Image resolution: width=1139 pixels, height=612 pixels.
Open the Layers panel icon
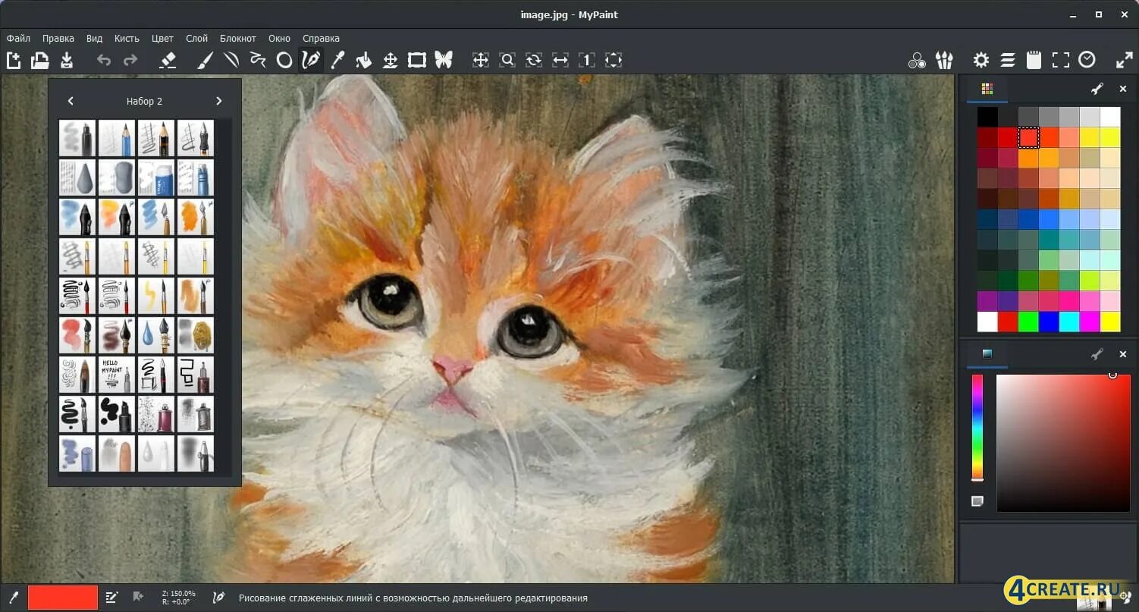[x=1008, y=60]
